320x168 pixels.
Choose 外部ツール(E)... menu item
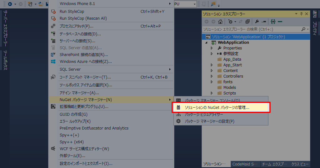point(111,156)
